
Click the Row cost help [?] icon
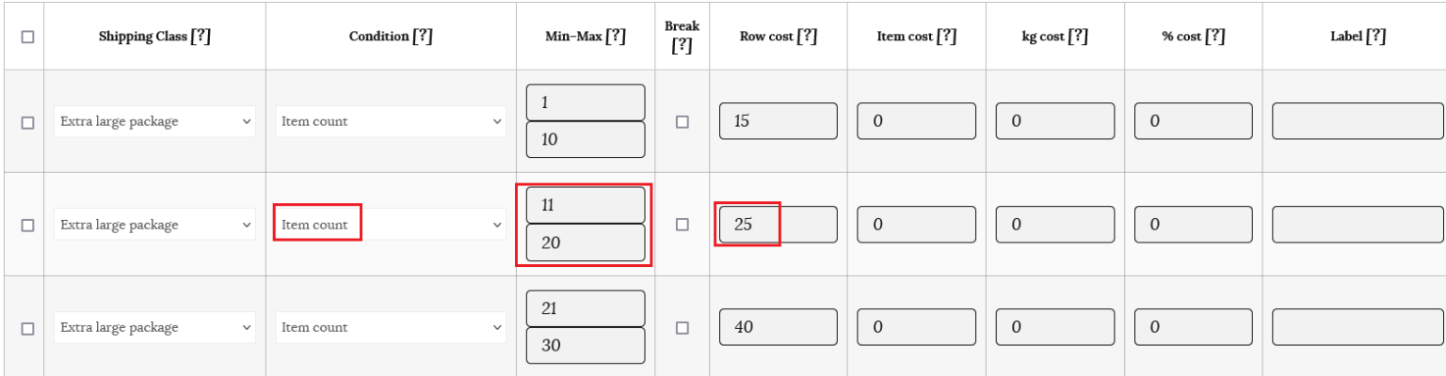[x=807, y=37]
